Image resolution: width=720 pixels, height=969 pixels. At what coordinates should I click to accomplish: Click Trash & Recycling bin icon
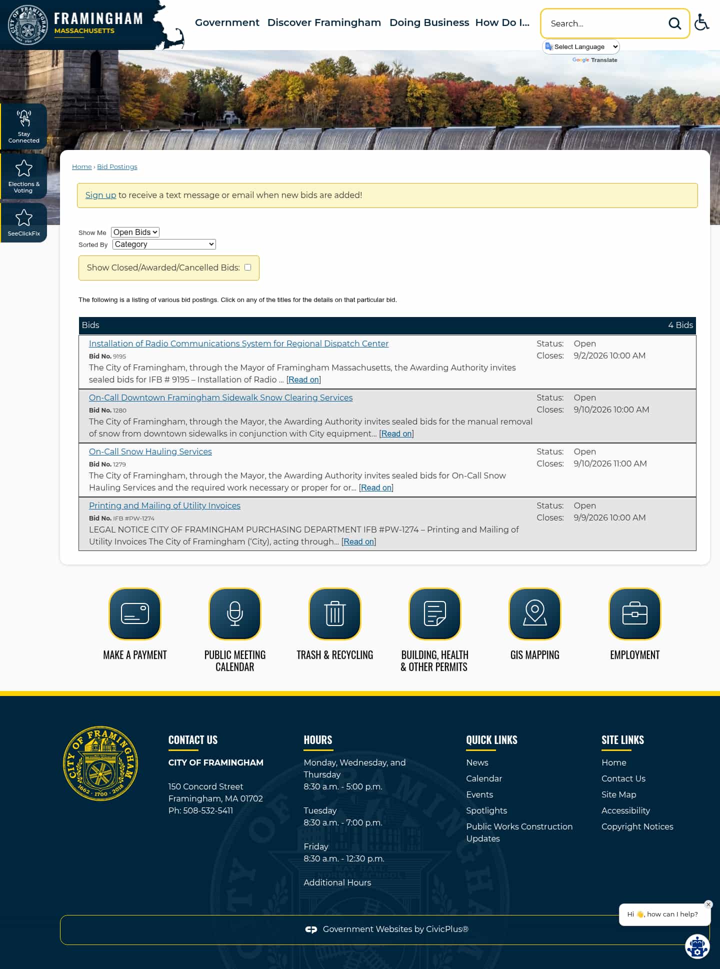click(x=335, y=613)
